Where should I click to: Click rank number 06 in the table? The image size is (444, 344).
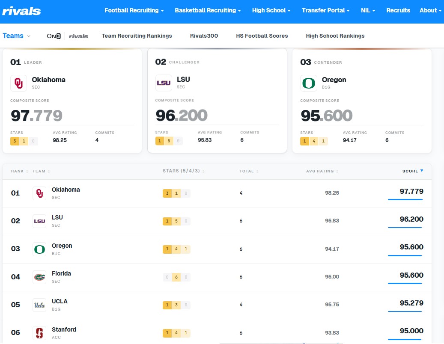click(x=15, y=333)
